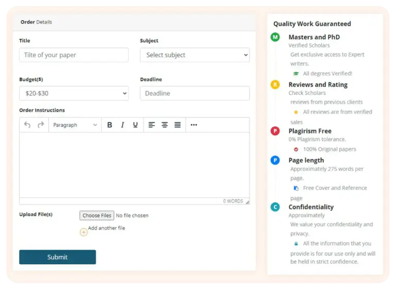Screen dimensions: 396x289
Task: Align text left in the editor
Action: tap(152, 125)
